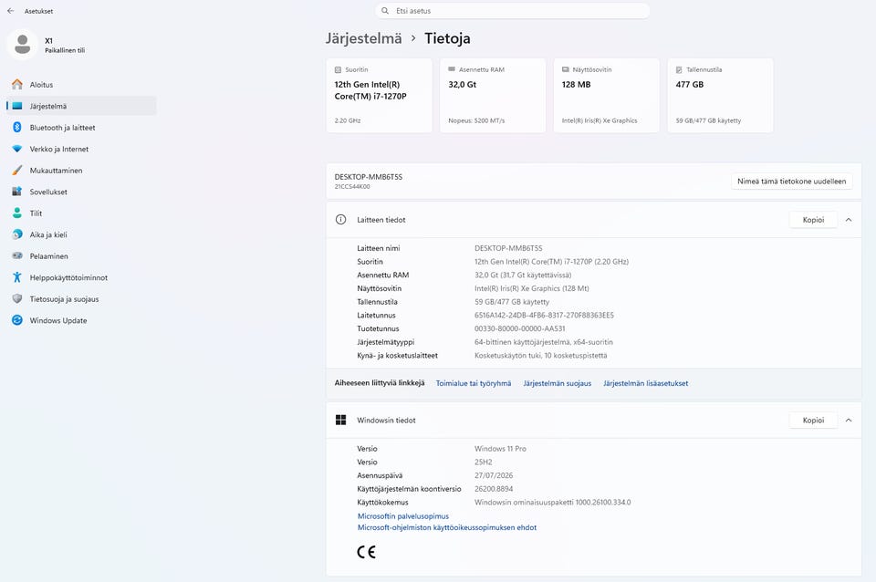The height and width of the screenshot is (582, 876).
Task: Open Järjestelmän lisäasetukset link
Action: pos(646,383)
